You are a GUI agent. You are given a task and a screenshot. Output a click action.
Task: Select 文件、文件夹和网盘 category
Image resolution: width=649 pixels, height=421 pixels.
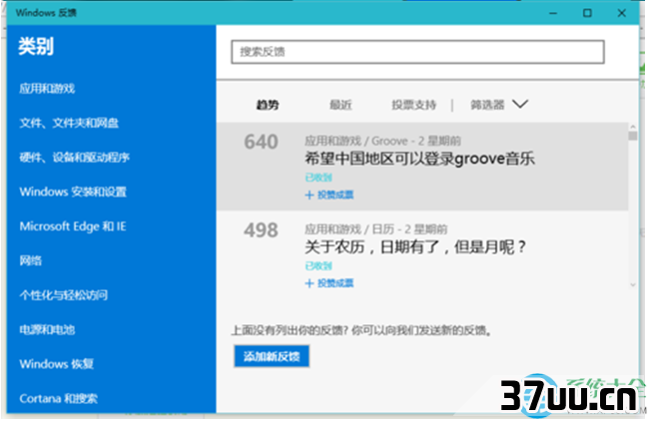[x=69, y=123]
